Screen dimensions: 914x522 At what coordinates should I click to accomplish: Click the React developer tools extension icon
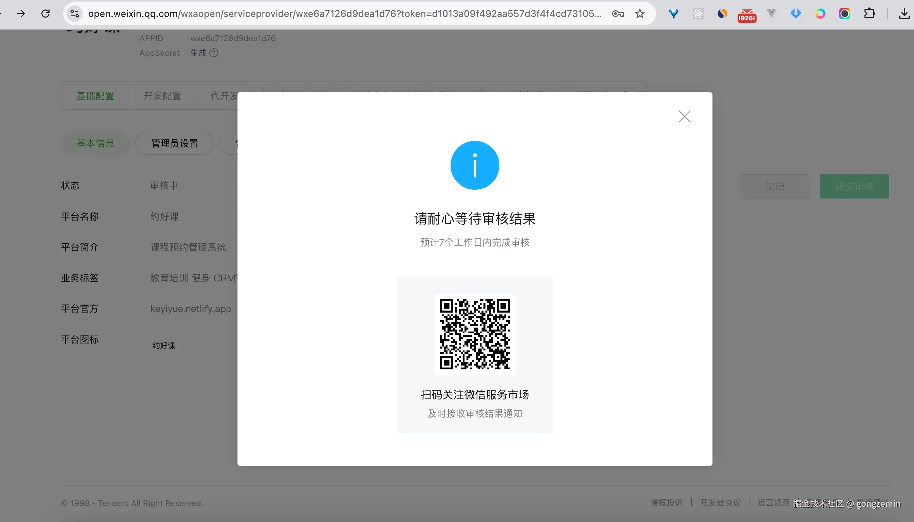pos(698,14)
